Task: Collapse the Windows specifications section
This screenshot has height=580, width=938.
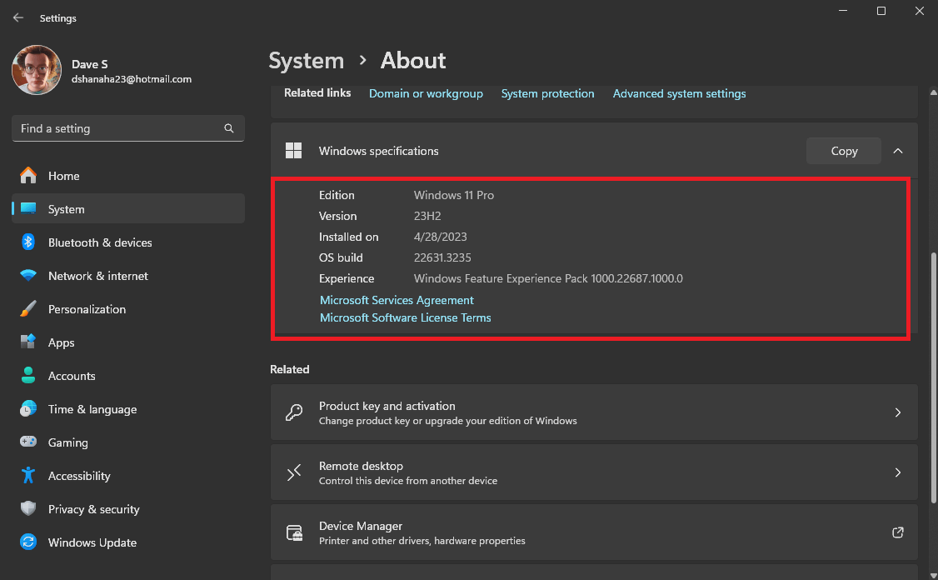Action: (x=898, y=151)
